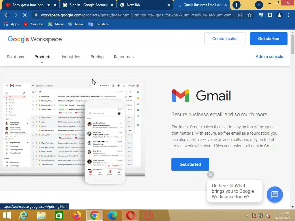This screenshot has height=221, width=295.
Task: Click Get started below Gmail description
Action: [190, 164]
